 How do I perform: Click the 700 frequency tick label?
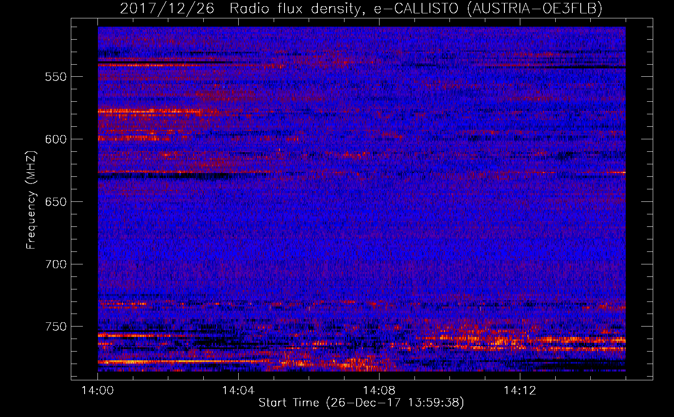point(56,264)
